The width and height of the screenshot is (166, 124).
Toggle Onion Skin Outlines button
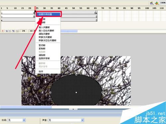pyautogui.click(x=10, y=31)
